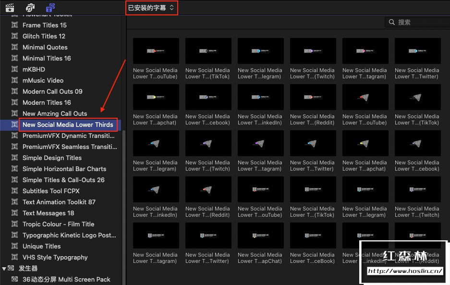The image size is (450, 285).
Task: Select first-row Lower T...Twitter) title thumbnail
Action: pyautogui.click(x=418, y=51)
